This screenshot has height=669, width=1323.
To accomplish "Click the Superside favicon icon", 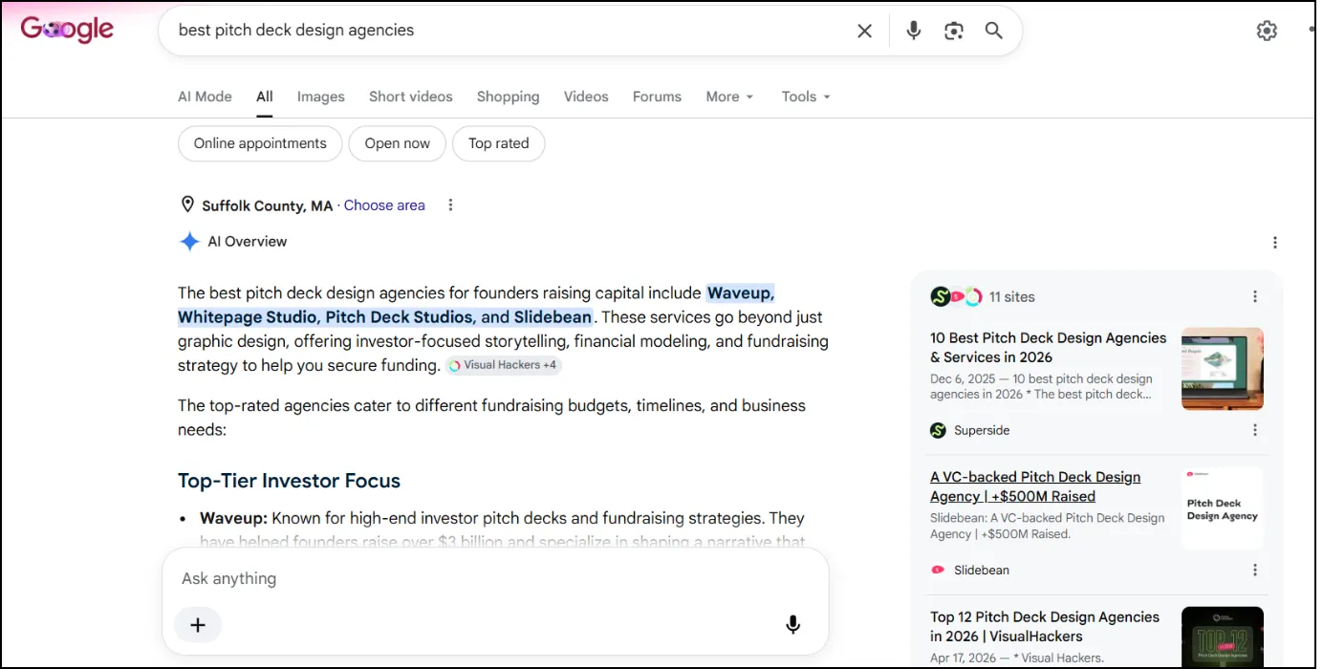I will [938, 430].
